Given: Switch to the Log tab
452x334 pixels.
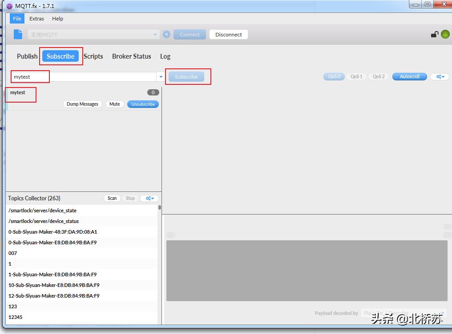Looking at the screenshot, I should (x=165, y=56).
